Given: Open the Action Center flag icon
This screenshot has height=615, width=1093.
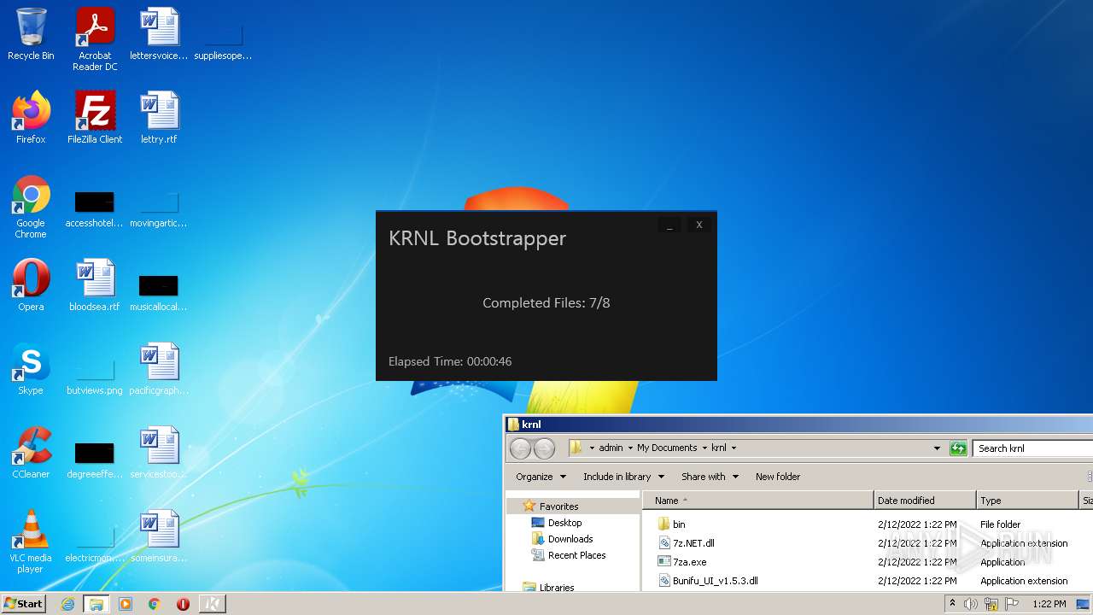Looking at the screenshot, I should point(1012,604).
